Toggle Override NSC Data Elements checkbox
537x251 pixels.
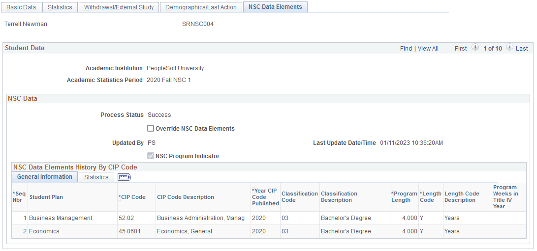click(151, 129)
